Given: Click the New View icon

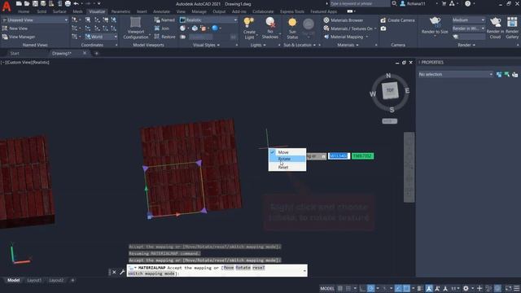Looking at the screenshot, I should (5, 28).
